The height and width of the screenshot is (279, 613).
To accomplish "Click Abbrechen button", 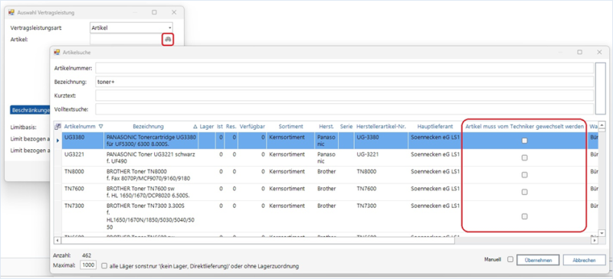I will (x=585, y=260).
